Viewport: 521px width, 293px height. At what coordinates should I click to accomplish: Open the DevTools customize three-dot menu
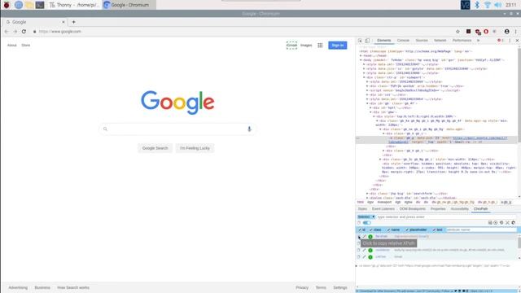click(510, 41)
